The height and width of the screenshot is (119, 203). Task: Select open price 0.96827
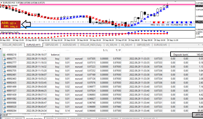[x=91, y=99]
